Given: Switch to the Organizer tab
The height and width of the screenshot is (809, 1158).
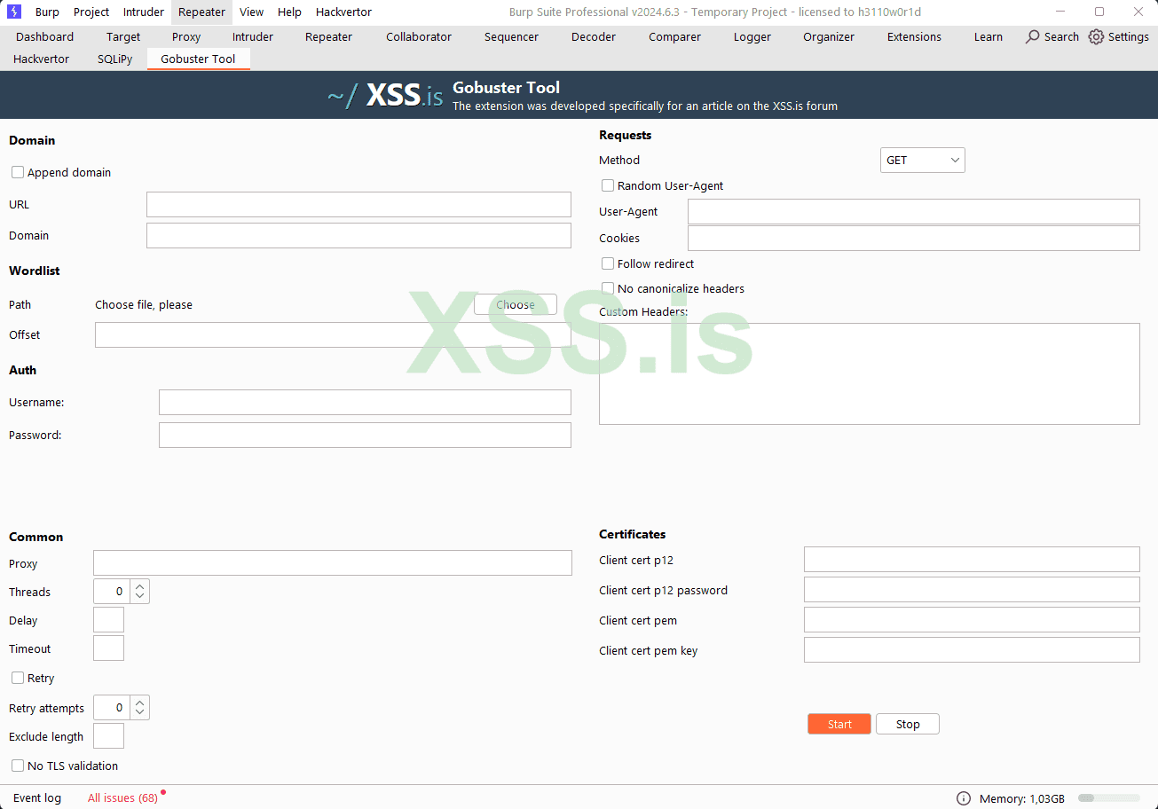Looking at the screenshot, I should click(x=829, y=36).
